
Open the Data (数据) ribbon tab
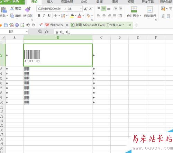pyautogui.click(x=99, y=2)
